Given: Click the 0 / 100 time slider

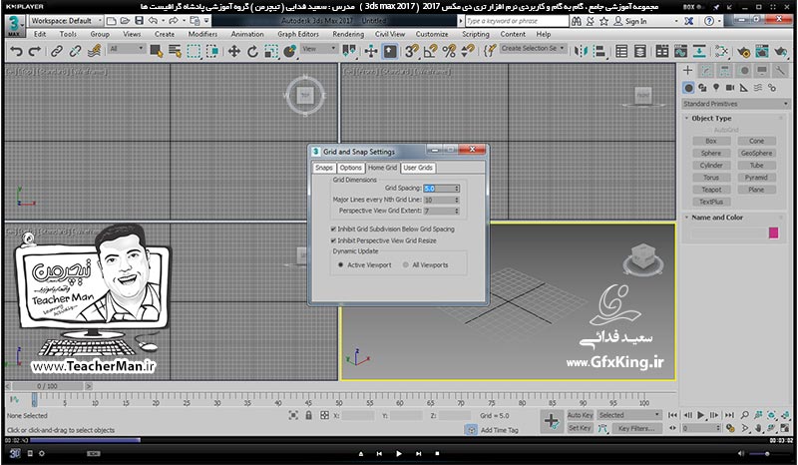Looking at the screenshot, I should point(47,386).
